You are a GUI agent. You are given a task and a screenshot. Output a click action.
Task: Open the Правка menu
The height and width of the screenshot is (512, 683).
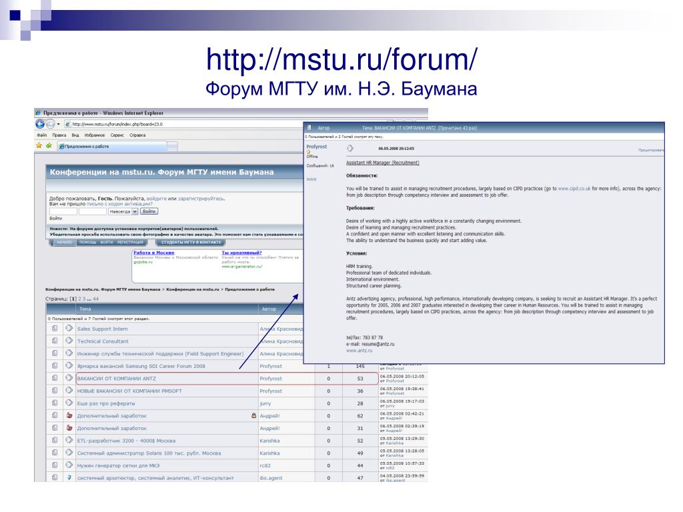tap(59, 135)
